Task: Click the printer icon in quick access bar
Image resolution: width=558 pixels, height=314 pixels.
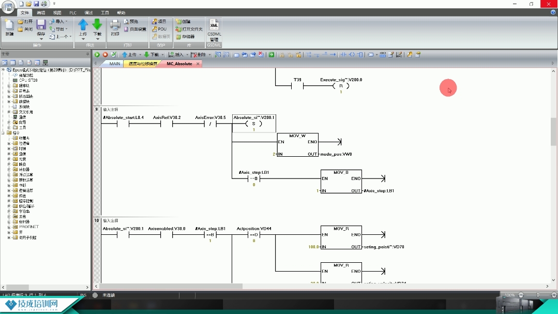Action: (44, 4)
